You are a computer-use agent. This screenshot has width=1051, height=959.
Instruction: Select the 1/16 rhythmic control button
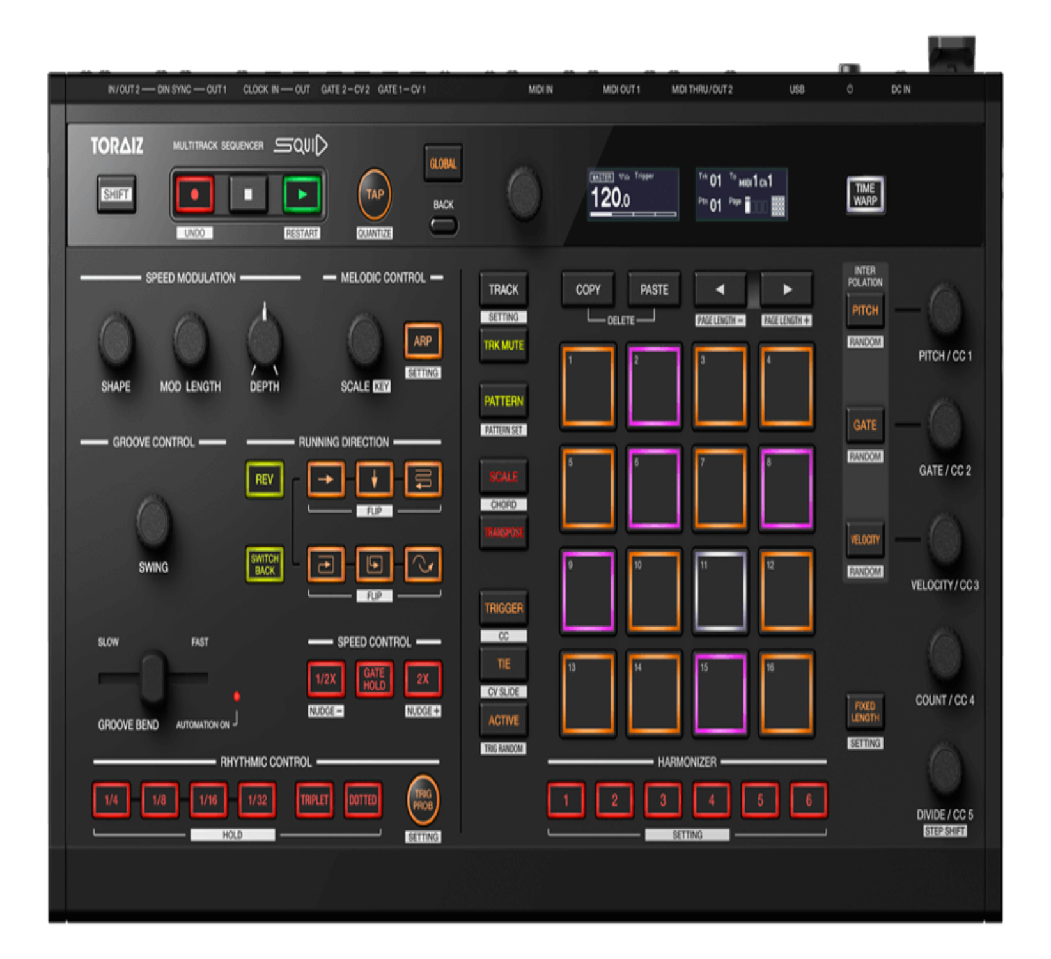[x=208, y=800]
